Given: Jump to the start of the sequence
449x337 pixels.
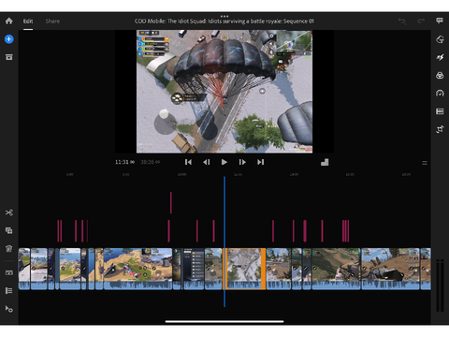Looking at the screenshot, I should tap(188, 162).
